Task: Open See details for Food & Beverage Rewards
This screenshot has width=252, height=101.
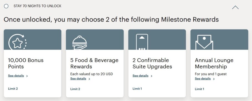Action: tap(78, 79)
